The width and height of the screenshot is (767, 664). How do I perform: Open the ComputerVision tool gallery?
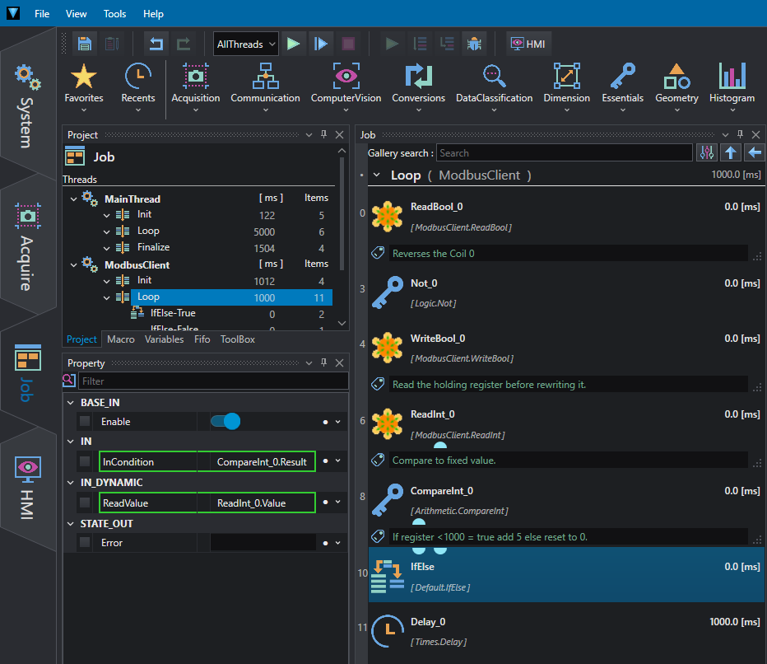click(346, 87)
